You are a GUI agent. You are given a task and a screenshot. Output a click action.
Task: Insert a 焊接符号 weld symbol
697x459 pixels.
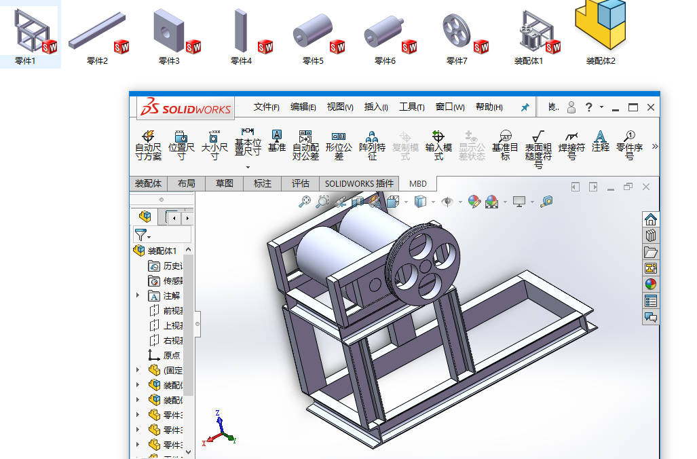(571, 145)
